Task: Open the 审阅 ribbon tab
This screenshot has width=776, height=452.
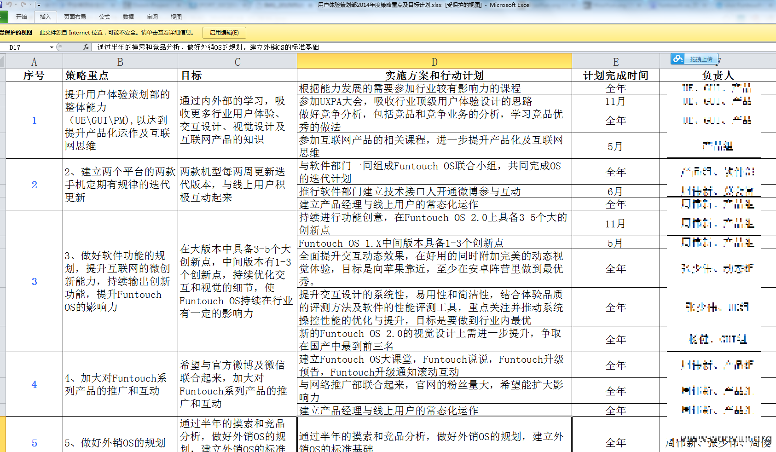Action: [x=152, y=17]
